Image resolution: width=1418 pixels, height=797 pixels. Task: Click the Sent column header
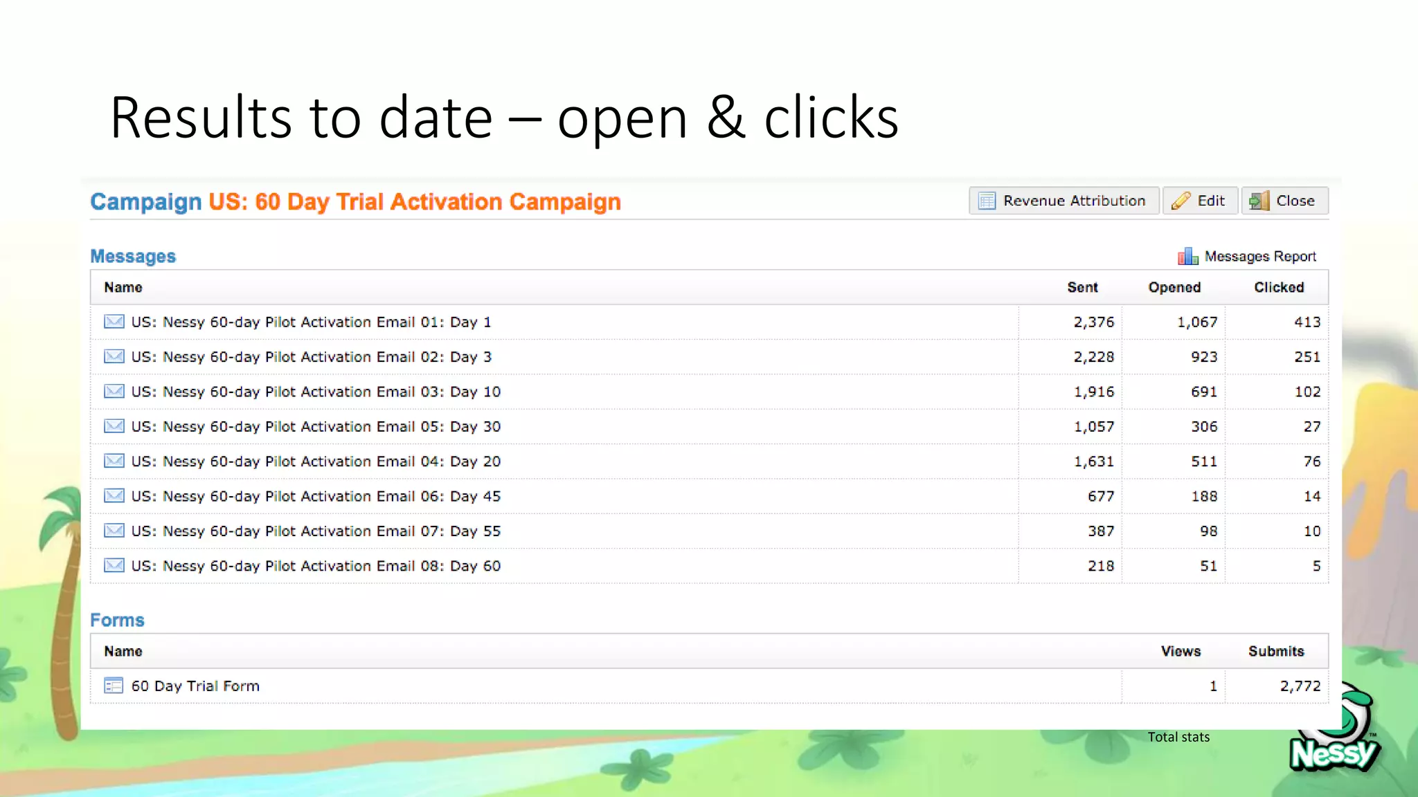1082,287
